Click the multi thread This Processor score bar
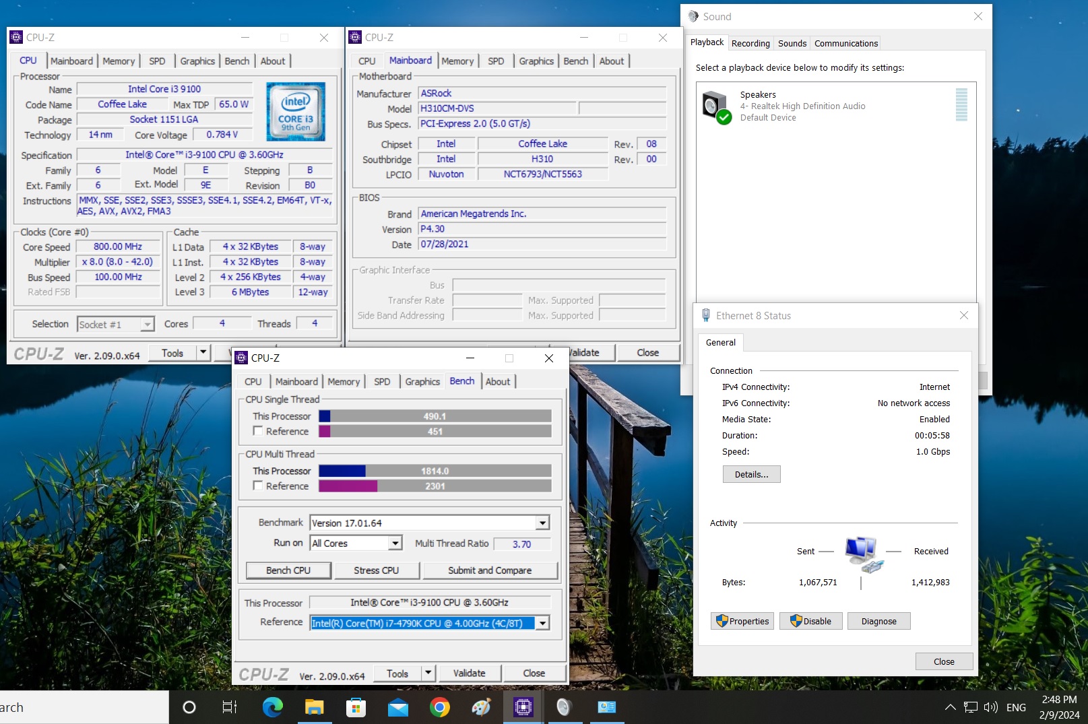This screenshot has height=724, width=1088. tap(435, 471)
